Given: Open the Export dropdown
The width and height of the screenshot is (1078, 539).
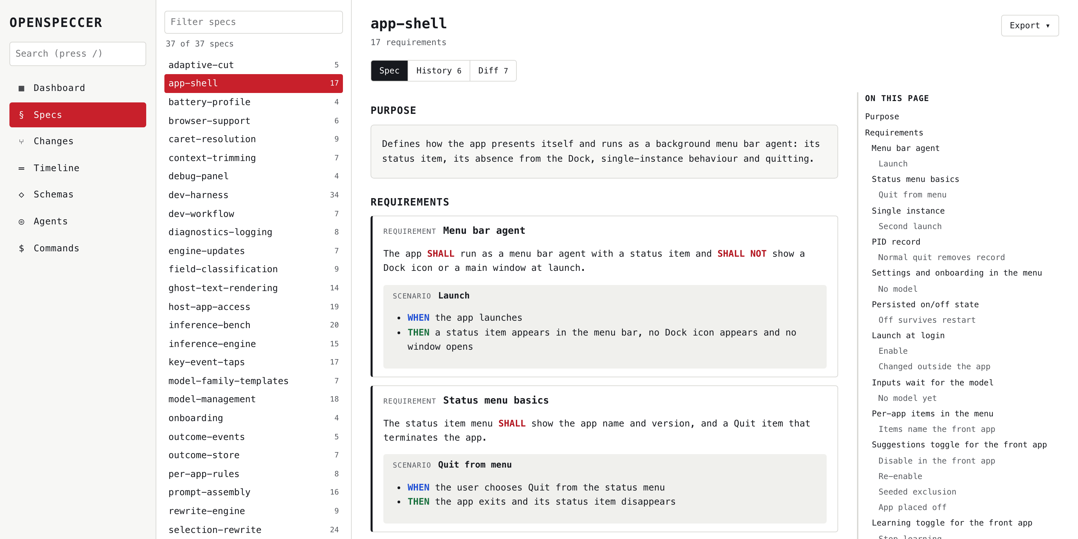Looking at the screenshot, I should [1029, 26].
